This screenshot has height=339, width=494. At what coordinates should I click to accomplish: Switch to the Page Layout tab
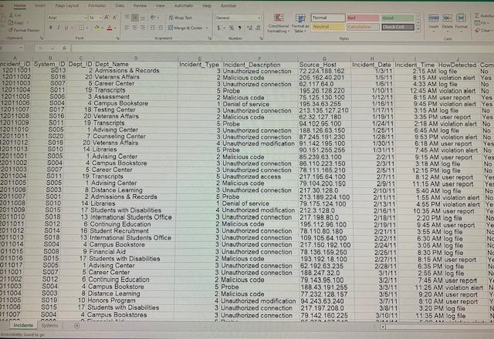(67, 5)
